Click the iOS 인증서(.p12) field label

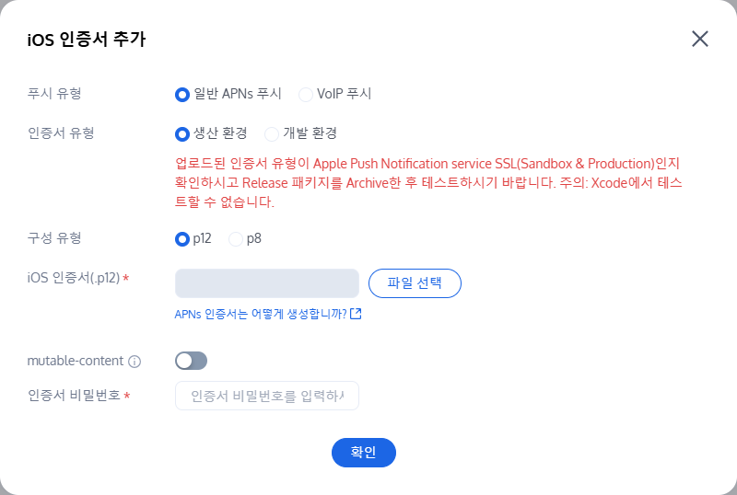pos(74,278)
